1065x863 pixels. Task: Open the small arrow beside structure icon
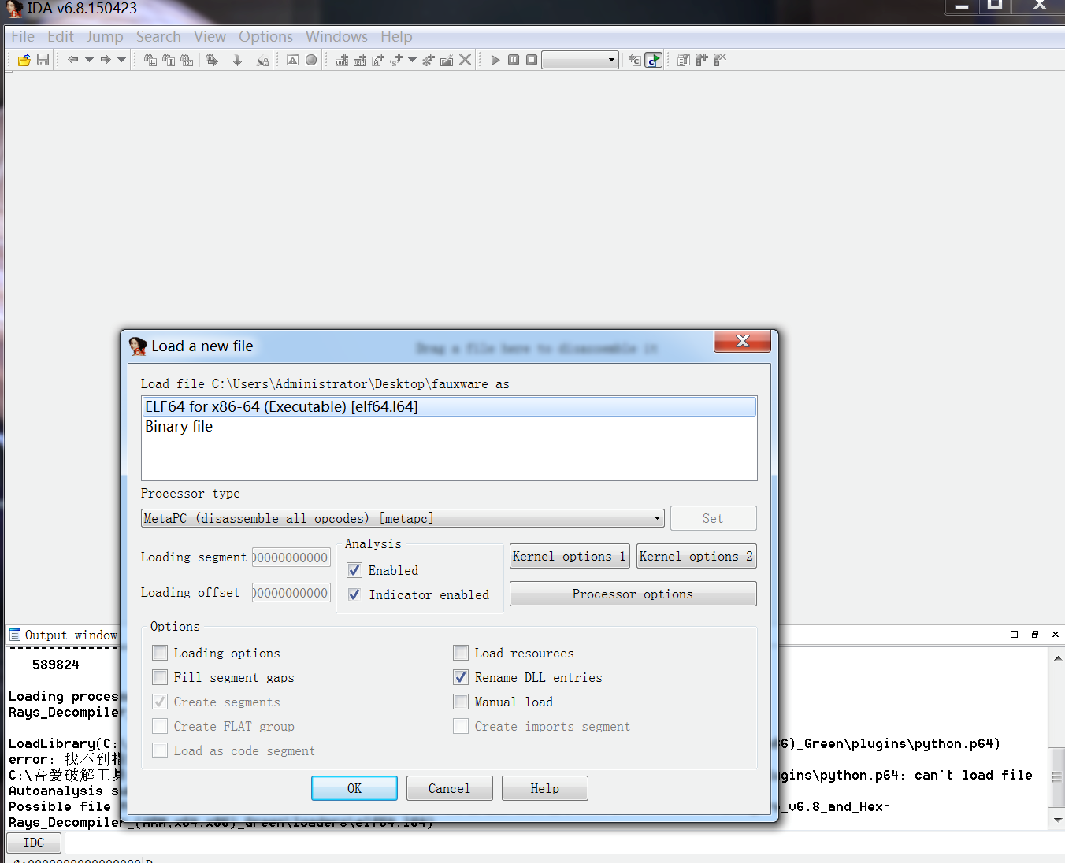point(412,60)
